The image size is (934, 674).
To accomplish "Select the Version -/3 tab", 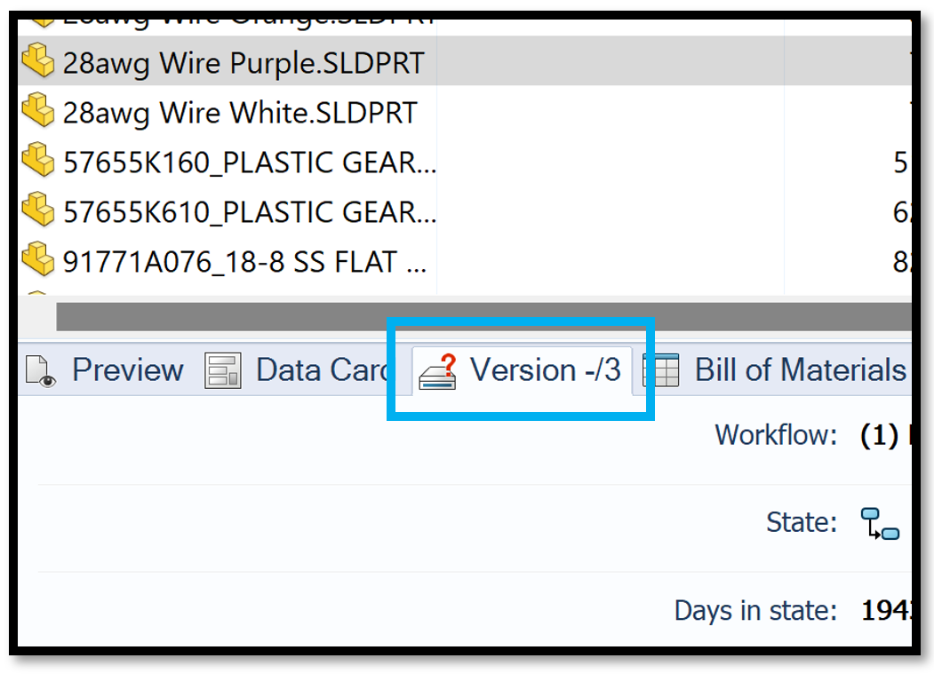I will [x=545, y=370].
